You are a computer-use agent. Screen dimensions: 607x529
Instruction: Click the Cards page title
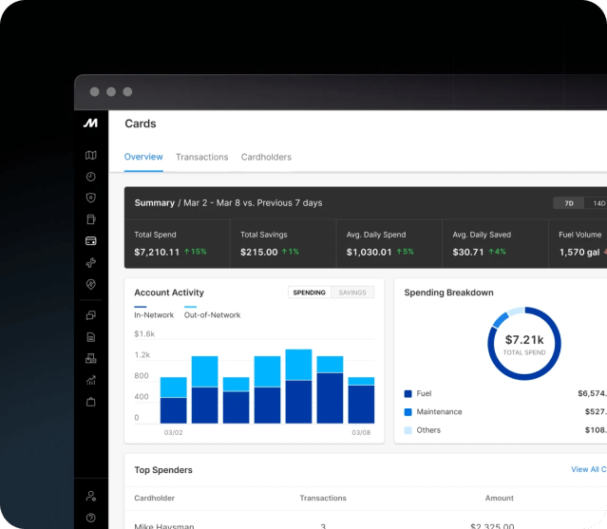[141, 123]
